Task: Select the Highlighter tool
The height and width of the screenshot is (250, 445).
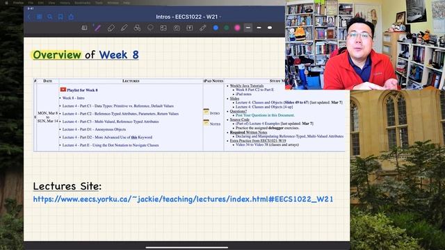Action: tap(124, 28)
